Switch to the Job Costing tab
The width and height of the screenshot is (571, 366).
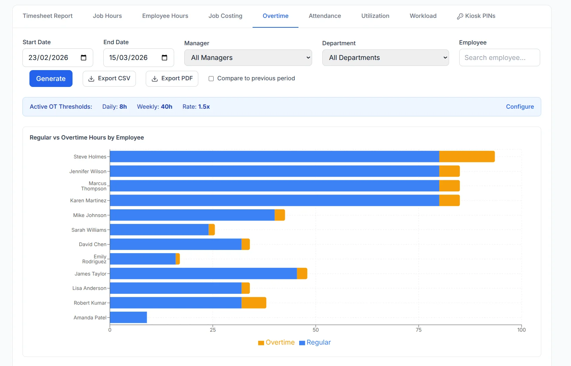pos(225,16)
